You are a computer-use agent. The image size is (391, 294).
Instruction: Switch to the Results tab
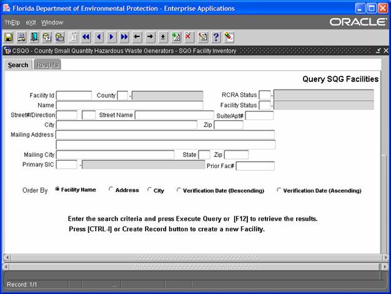(47, 65)
